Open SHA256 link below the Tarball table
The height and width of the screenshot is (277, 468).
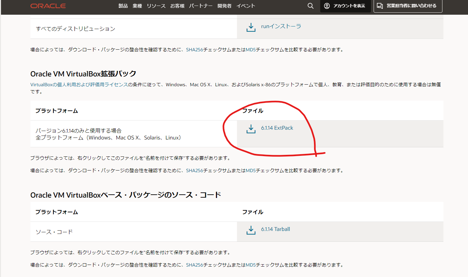195,265
